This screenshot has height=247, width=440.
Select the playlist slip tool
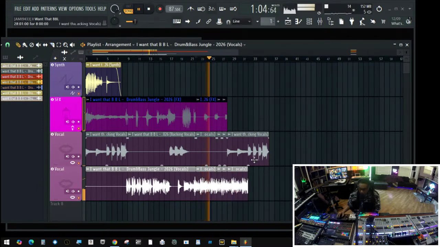(45, 45)
